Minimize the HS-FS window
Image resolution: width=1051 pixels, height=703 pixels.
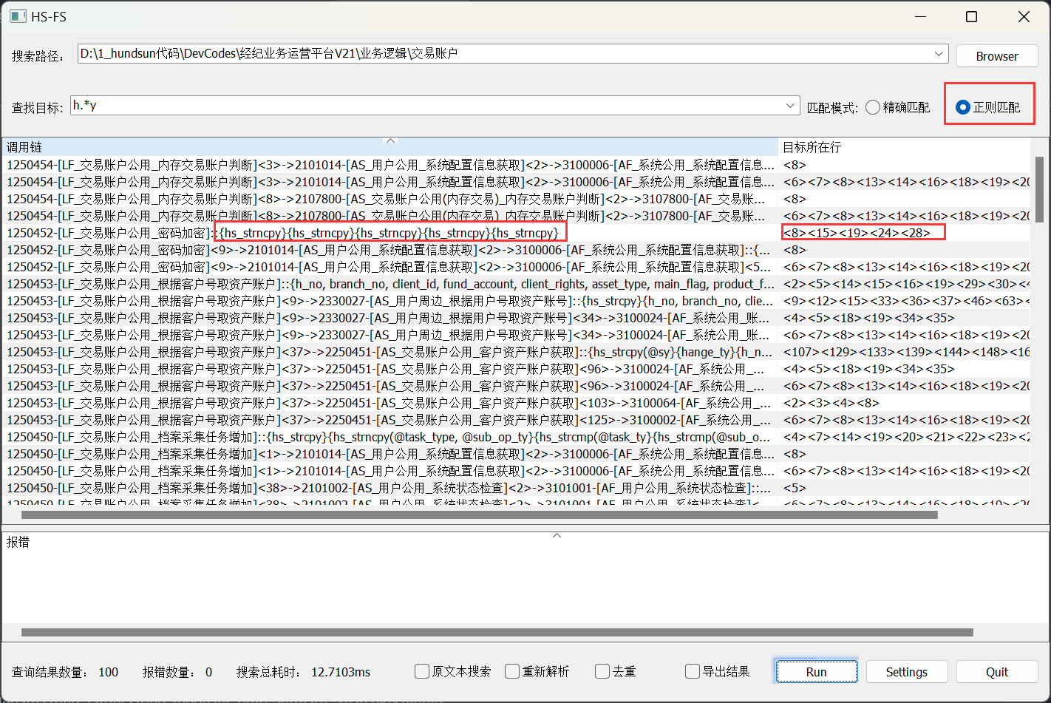click(x=921, y=16)
